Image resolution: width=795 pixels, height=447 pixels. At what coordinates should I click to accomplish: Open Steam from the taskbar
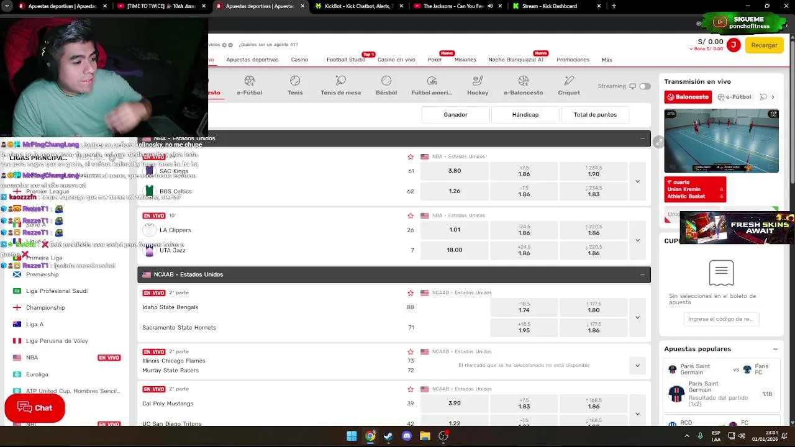(x=388, y=436)
